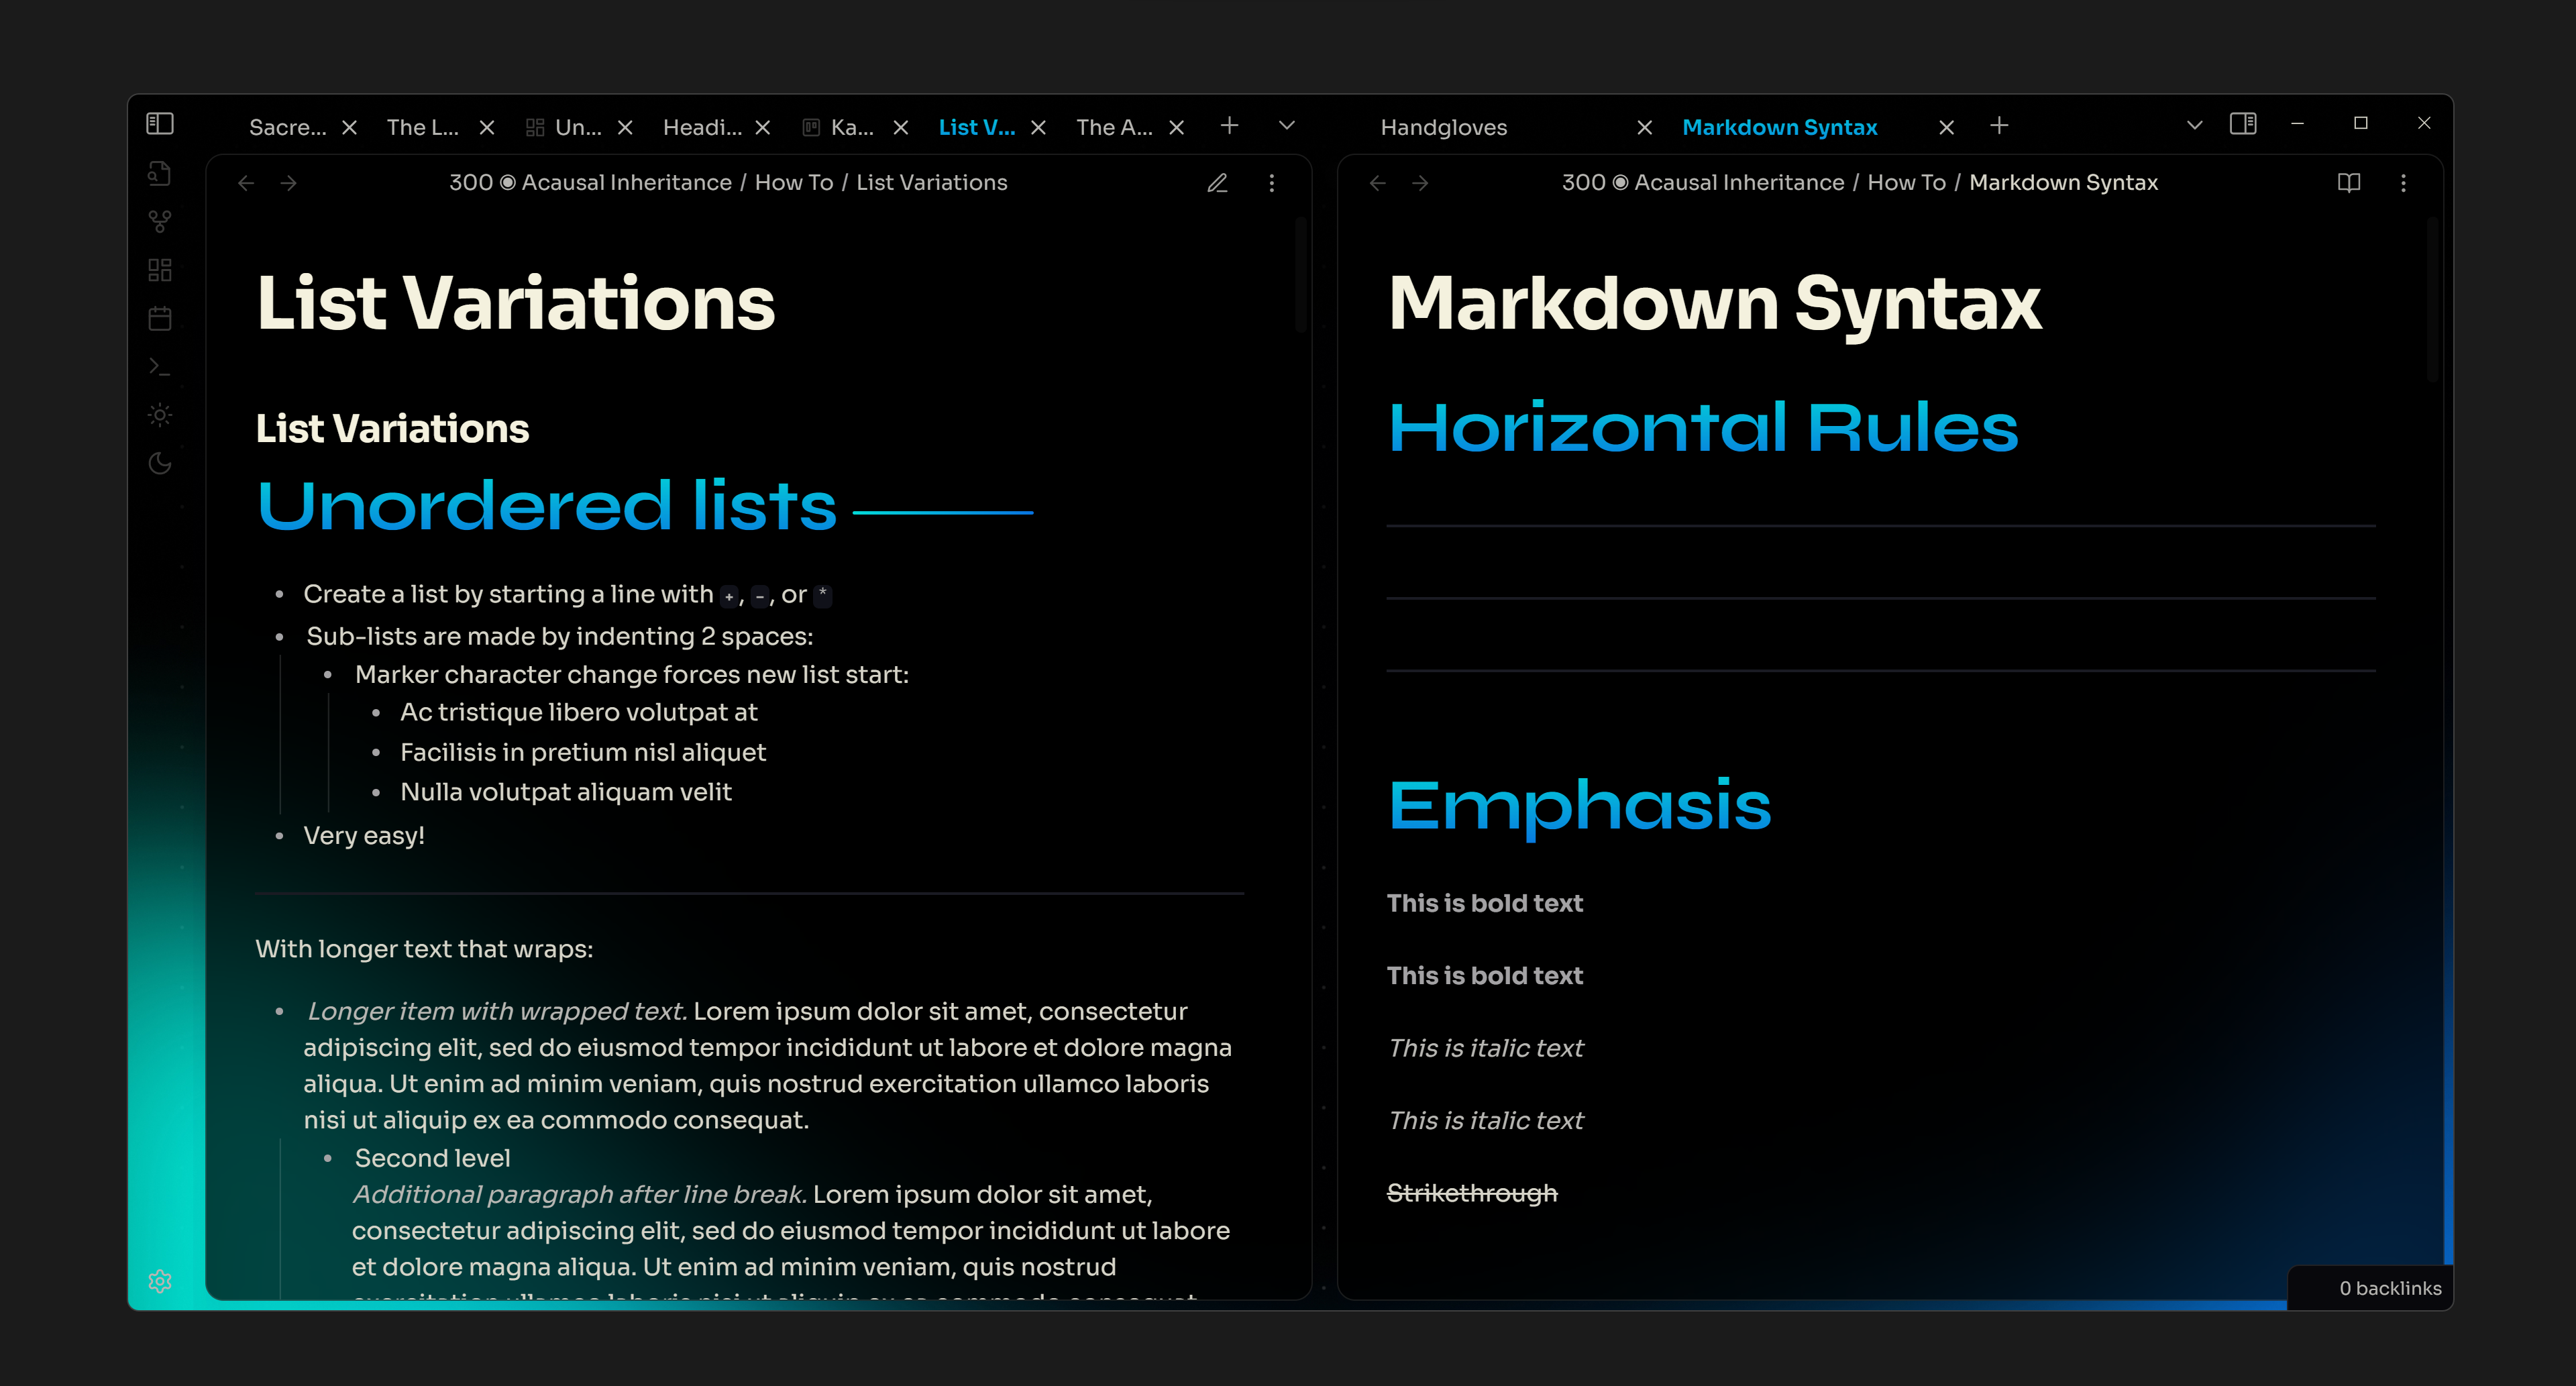Open the command palette terminal icon
This screenshot has width=2576, height=1386.
(160, 367)
